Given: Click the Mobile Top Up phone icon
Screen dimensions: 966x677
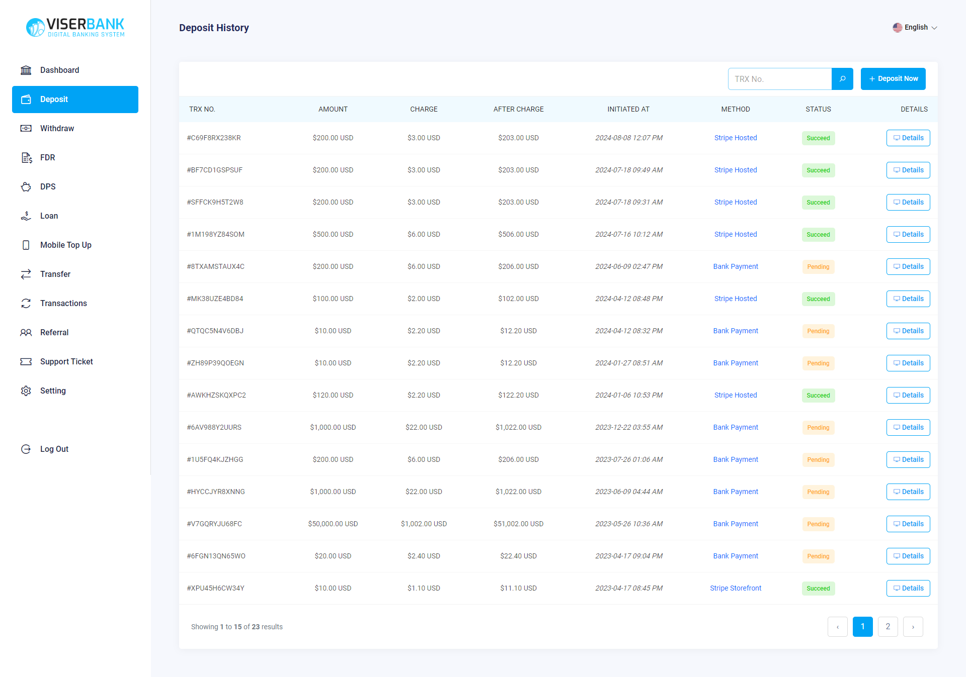Looking at the screenshot, I should pos(26,245).
